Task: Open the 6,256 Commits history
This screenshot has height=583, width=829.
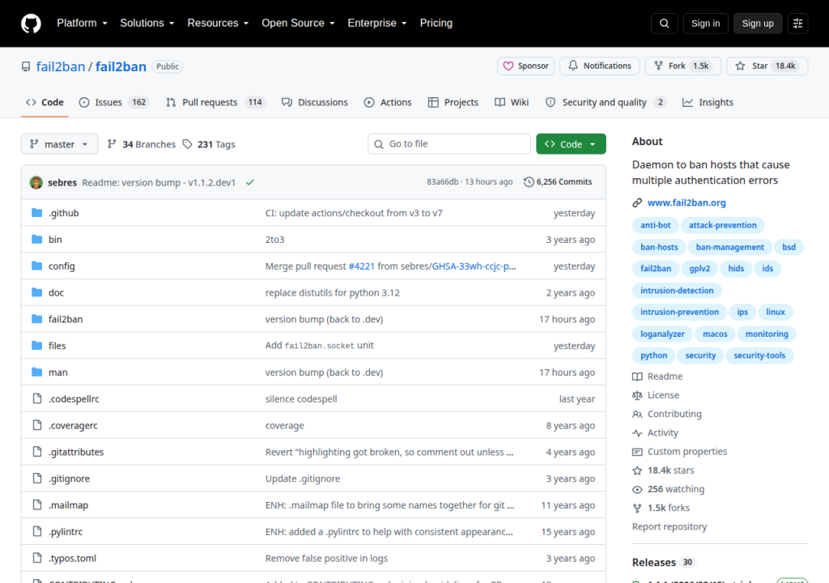Action: [x=558, y=182]
